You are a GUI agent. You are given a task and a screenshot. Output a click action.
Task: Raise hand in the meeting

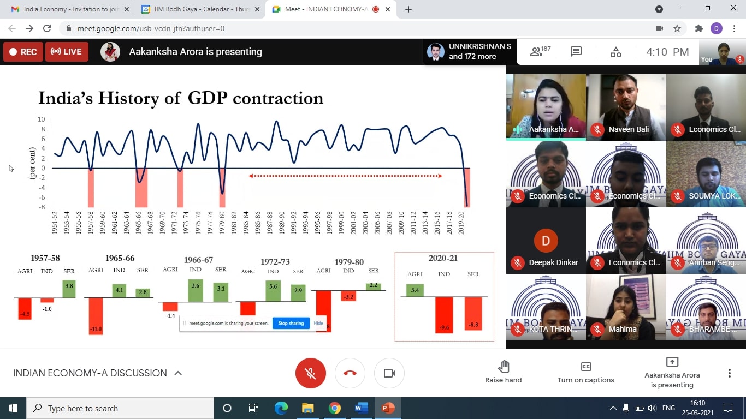pyautogui.click(x=503, y=372)
